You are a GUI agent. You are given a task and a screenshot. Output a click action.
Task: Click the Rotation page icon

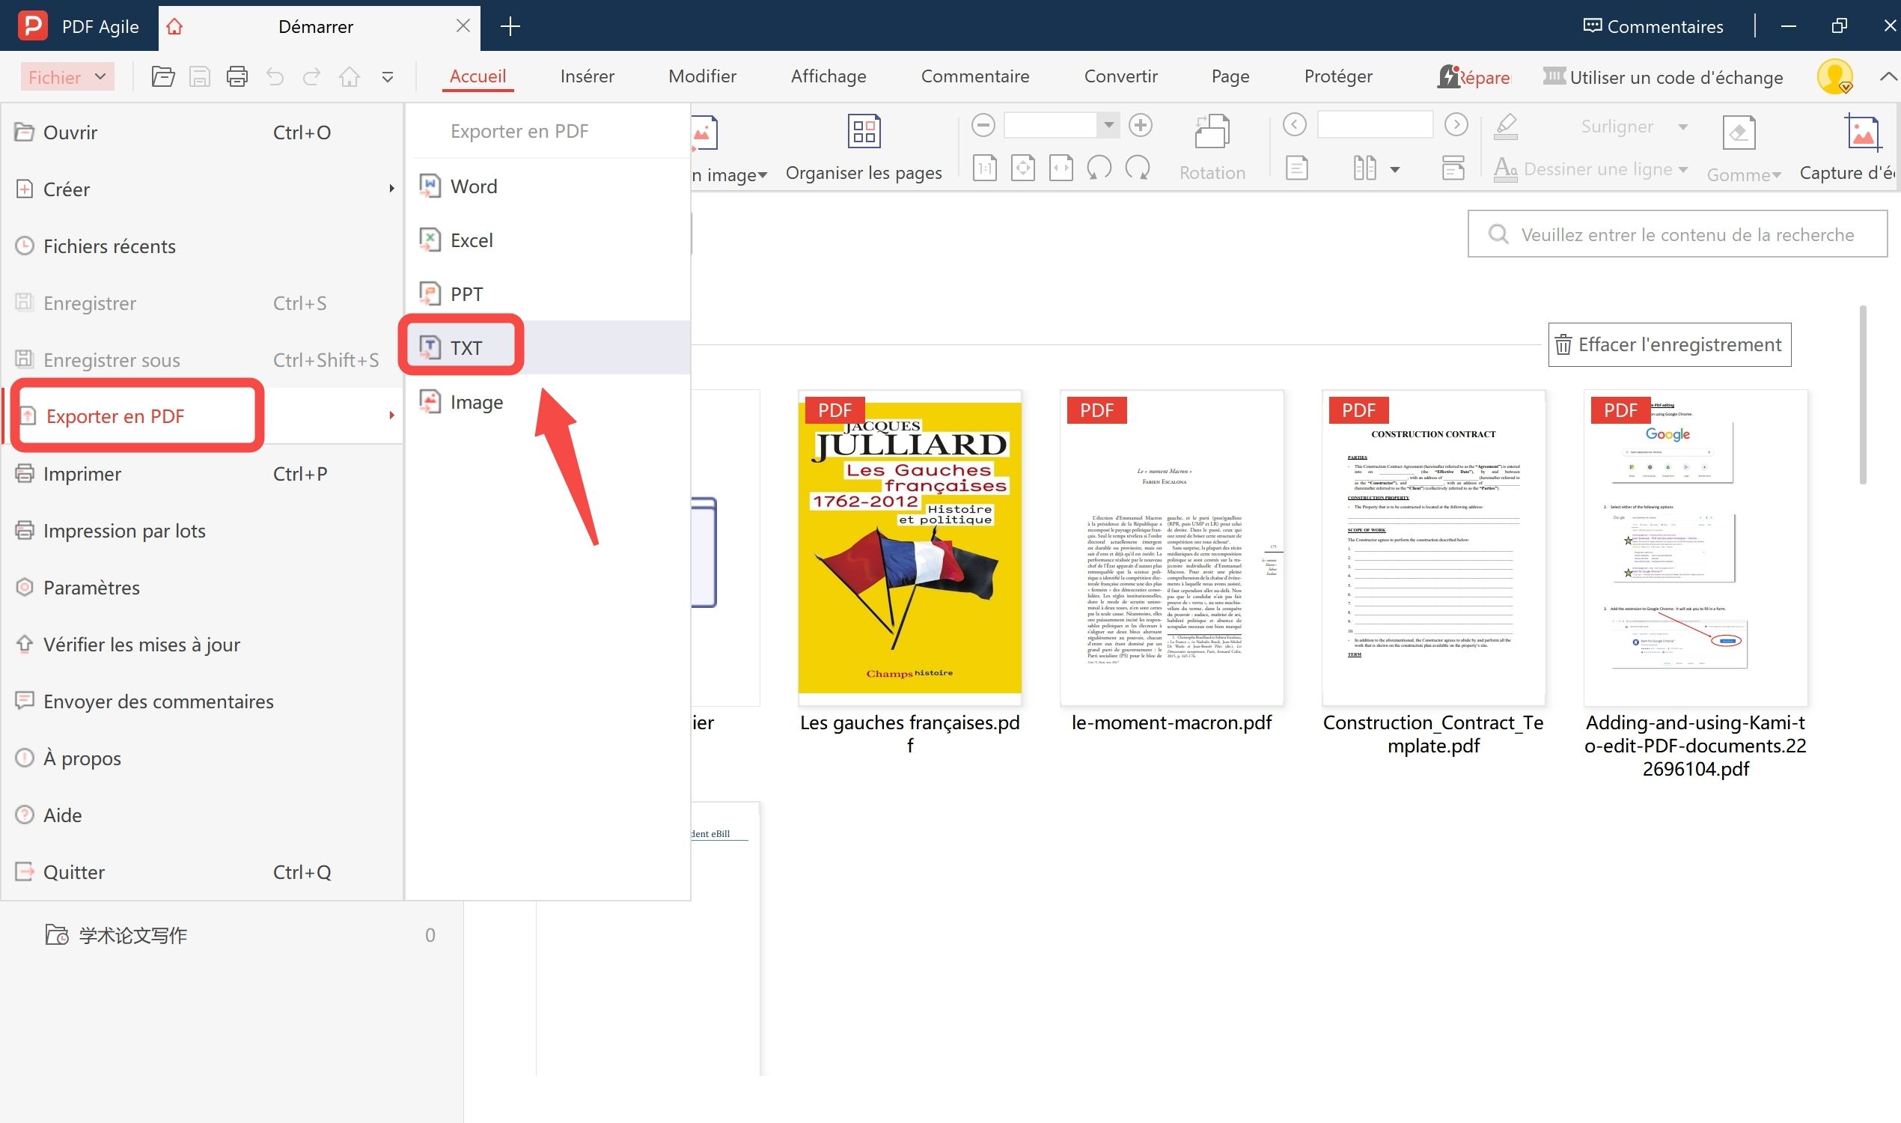pyautogui.click(x=1212, y=132)
